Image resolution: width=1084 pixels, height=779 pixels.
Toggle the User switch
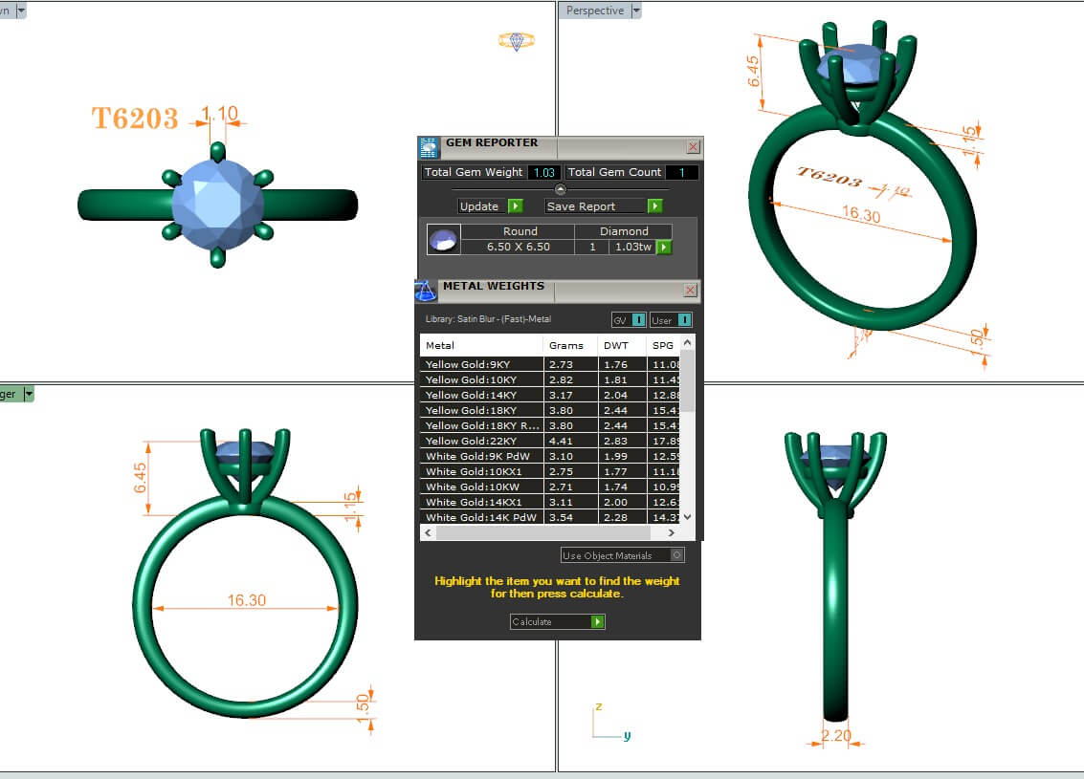(x=683, y=320)
